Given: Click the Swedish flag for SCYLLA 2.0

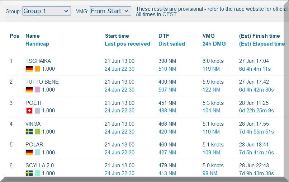Looking at the screenshot, I should coord(29,173).
